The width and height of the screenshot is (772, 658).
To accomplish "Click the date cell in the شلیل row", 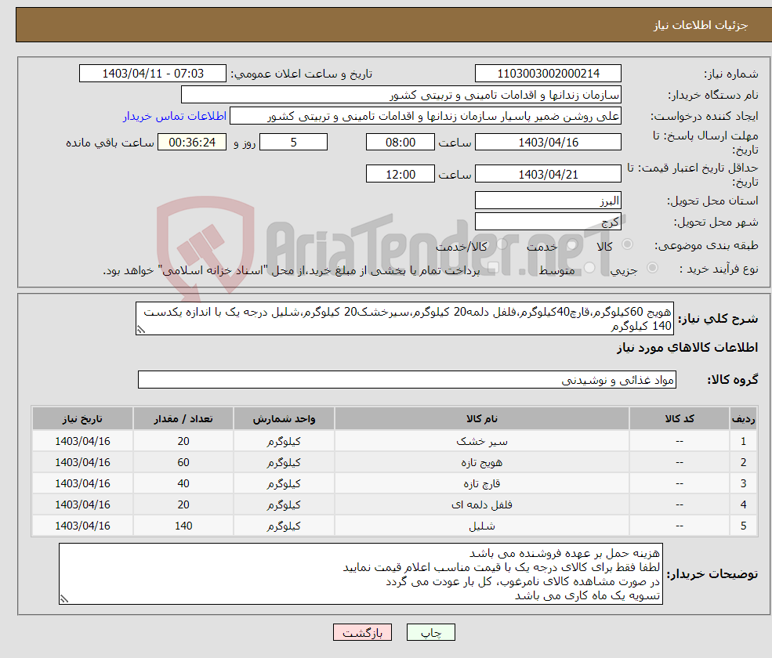I will 83,526.
